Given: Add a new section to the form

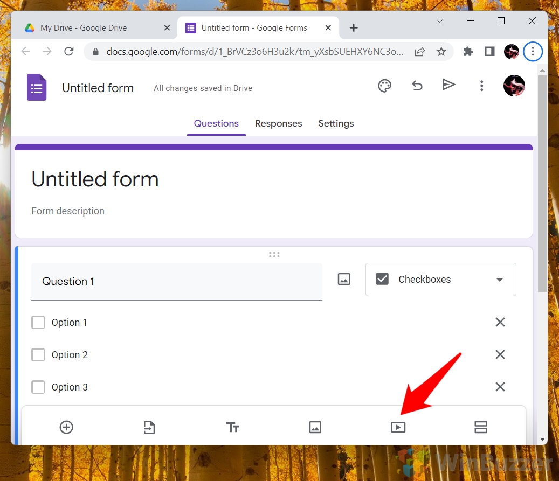Looking at the screenshot, I should tap(481, 427).
